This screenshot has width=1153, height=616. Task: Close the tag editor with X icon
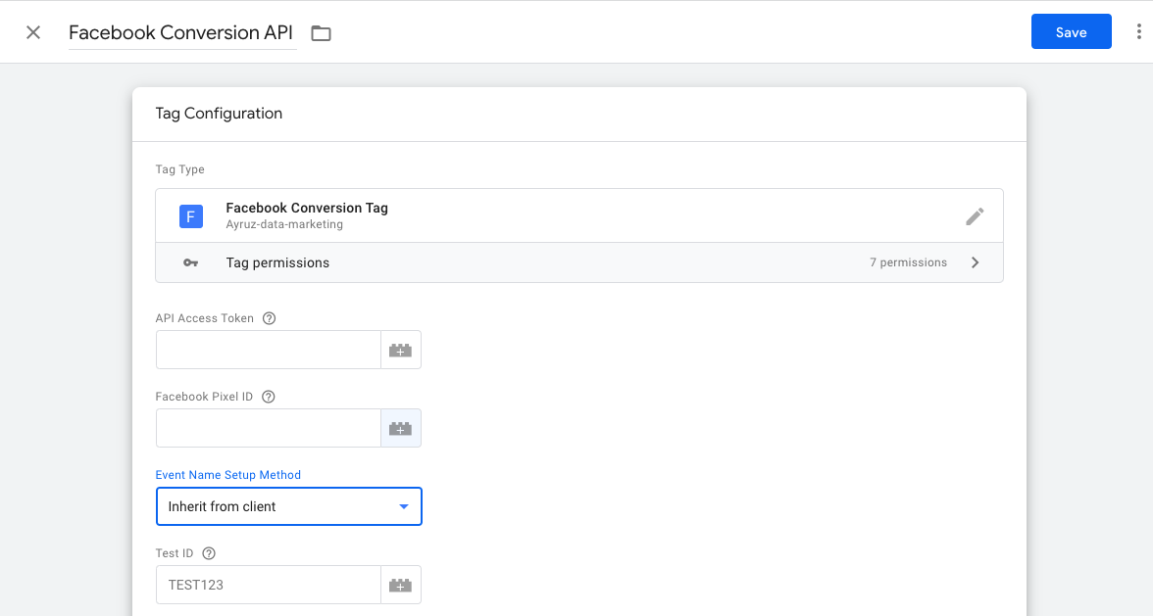33,32
